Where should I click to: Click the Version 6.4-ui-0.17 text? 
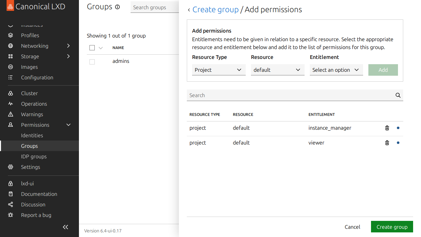click(103, 231)
